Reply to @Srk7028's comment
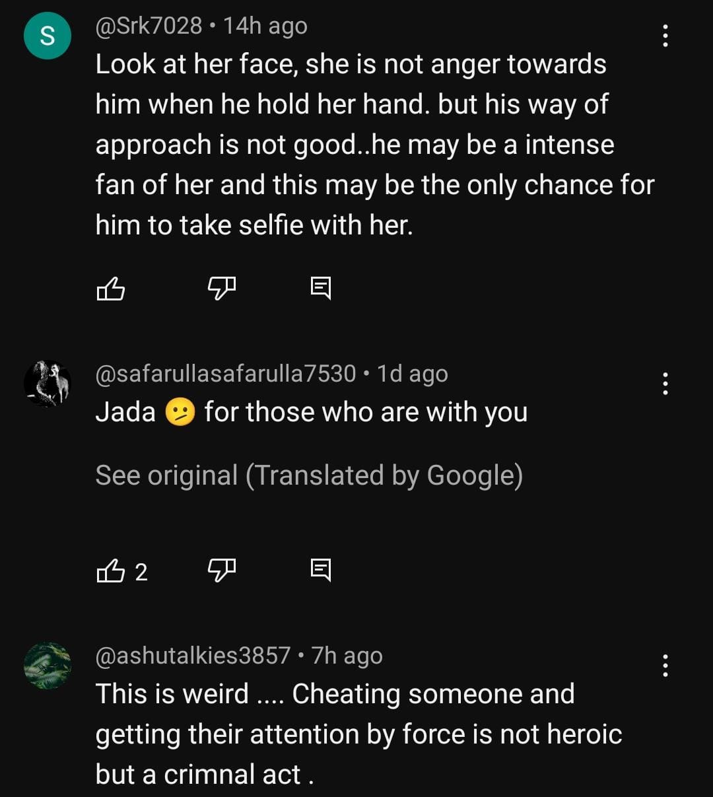This screenshot has height=797, width=713. point(321,288)
